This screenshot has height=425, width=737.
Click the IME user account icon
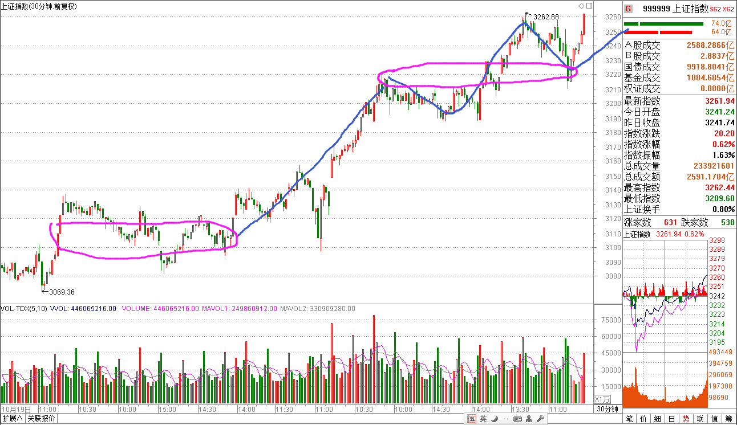coord(529,419)
